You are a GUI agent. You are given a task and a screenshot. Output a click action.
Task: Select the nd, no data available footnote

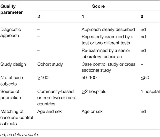19,135
